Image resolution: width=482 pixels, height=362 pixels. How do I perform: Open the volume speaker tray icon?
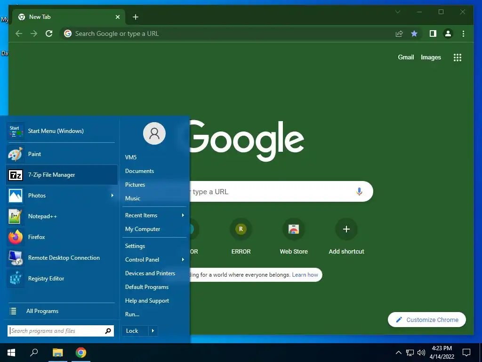[421, 353]
